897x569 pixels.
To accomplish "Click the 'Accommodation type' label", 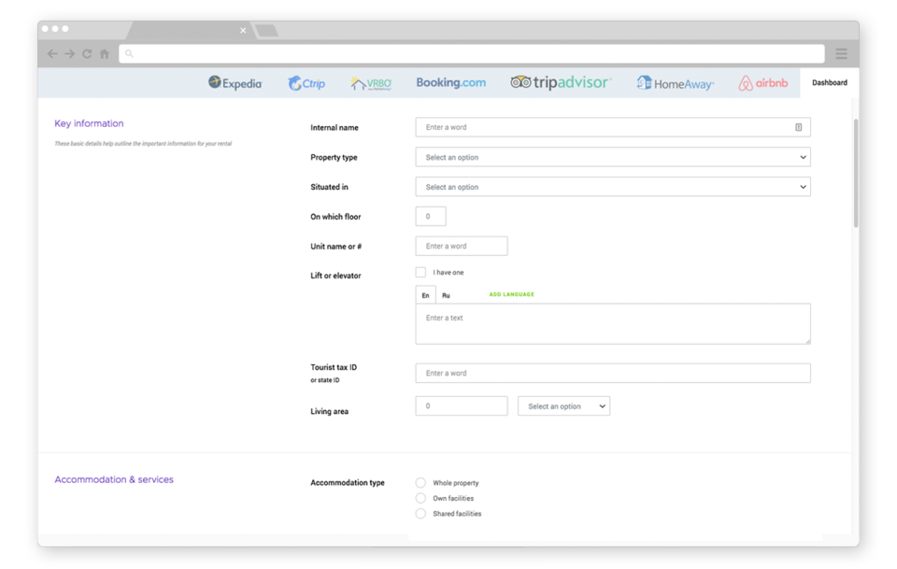I will [348, 483].
